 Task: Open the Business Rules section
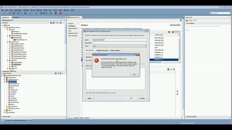tap(72, 29)
